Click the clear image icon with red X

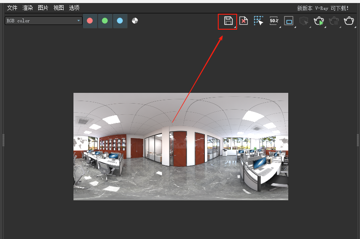[x=244, y=21]
